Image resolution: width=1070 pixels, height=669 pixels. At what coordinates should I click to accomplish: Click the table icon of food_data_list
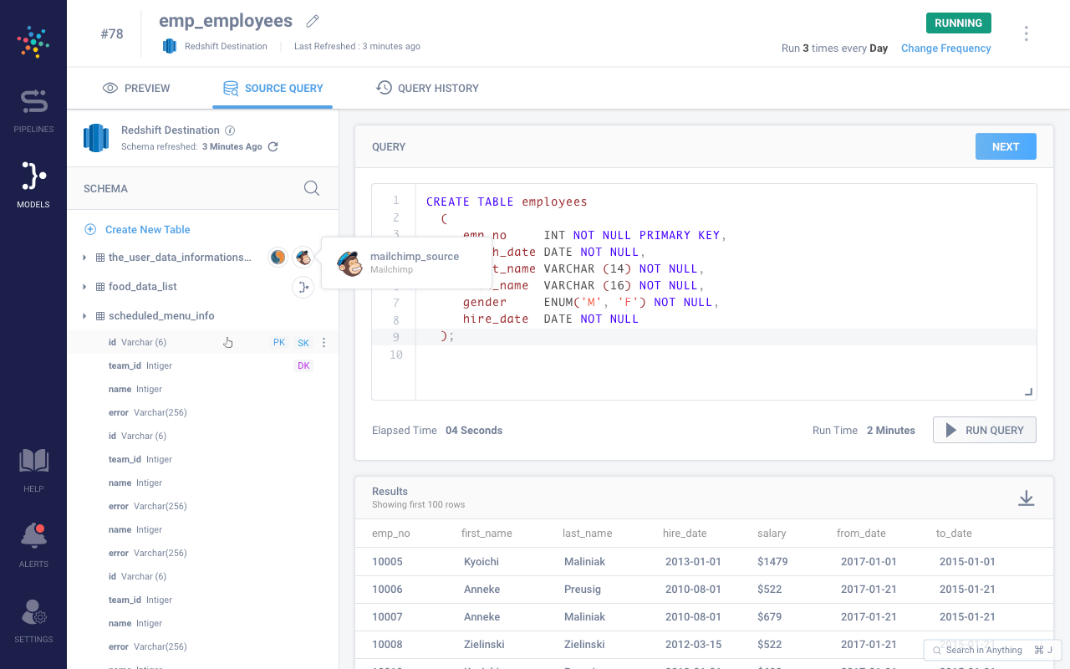point(100,287)
